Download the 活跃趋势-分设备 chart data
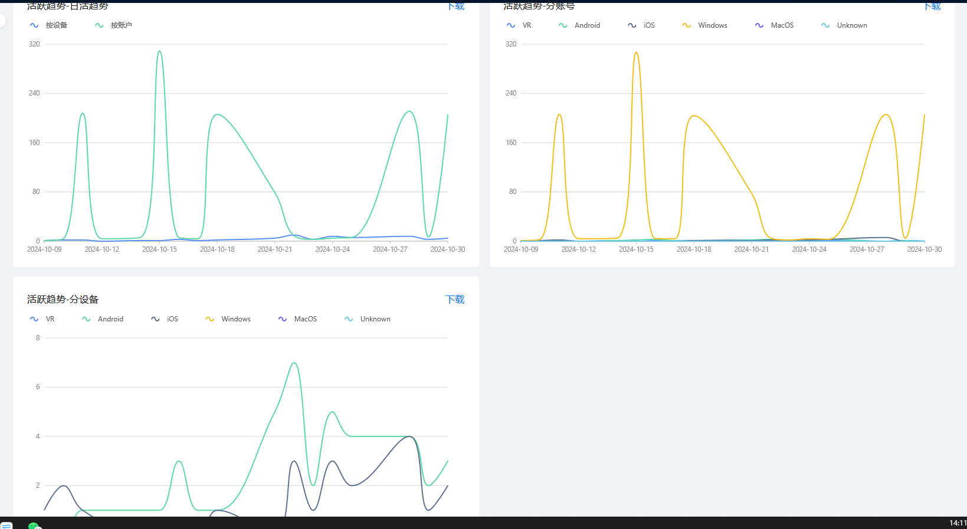The width and height of the screenshot is (967, 529). (x=455, y=300)
